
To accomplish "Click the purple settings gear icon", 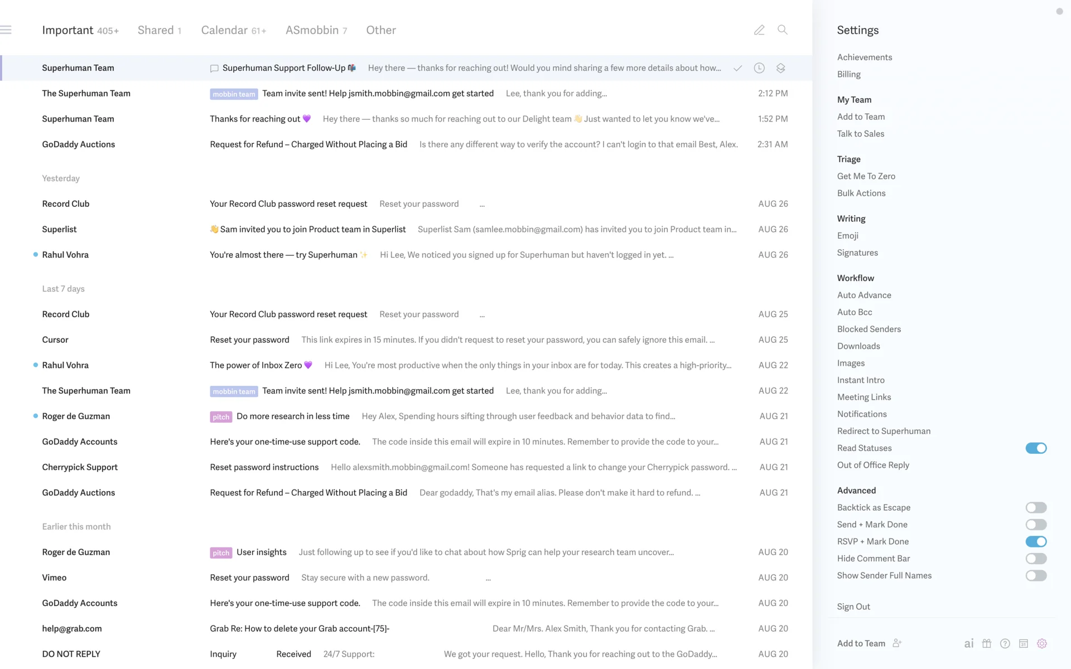I will 1042,643.
